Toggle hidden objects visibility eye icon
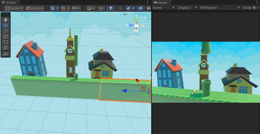The image size is (260, 134). coord(140,8)
